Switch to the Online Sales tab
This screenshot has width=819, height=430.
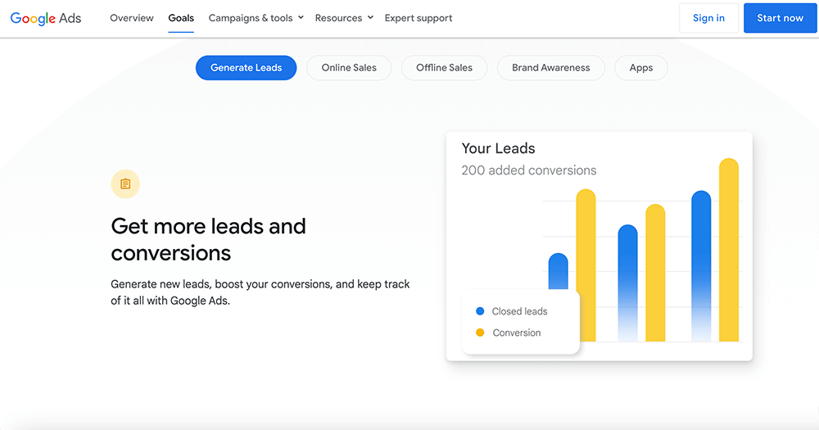click(349, 68)
